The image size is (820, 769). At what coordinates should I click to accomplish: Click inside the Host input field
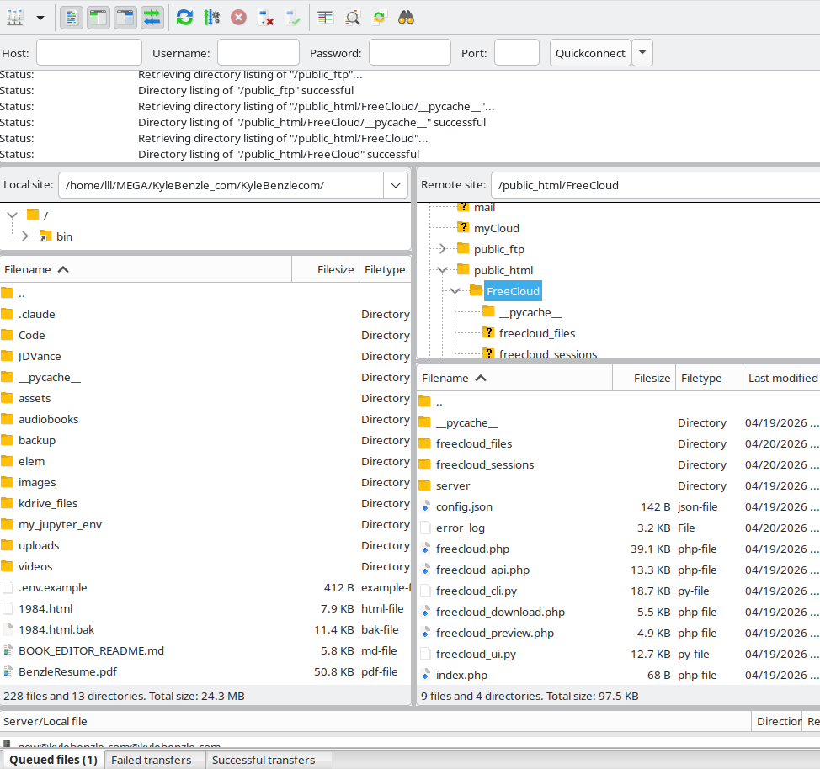(x=88, y=52)
